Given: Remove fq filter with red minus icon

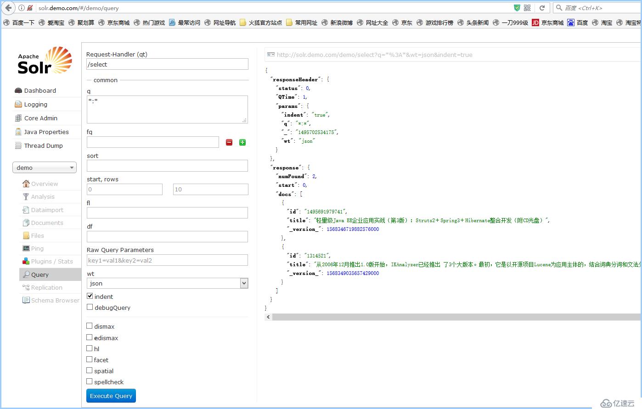Looking at the screenshot, I should tap(229, 142).
